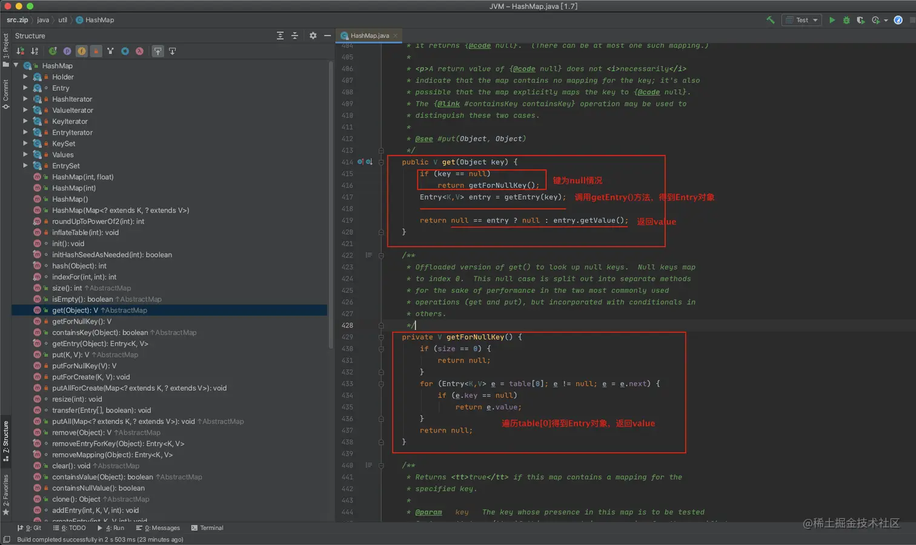Toggle Show Properties filter

point(67,51)
